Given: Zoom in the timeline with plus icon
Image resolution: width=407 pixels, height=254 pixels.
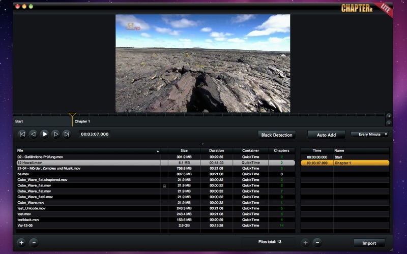Looking at the screenshot, I should [x=389, y=116].
